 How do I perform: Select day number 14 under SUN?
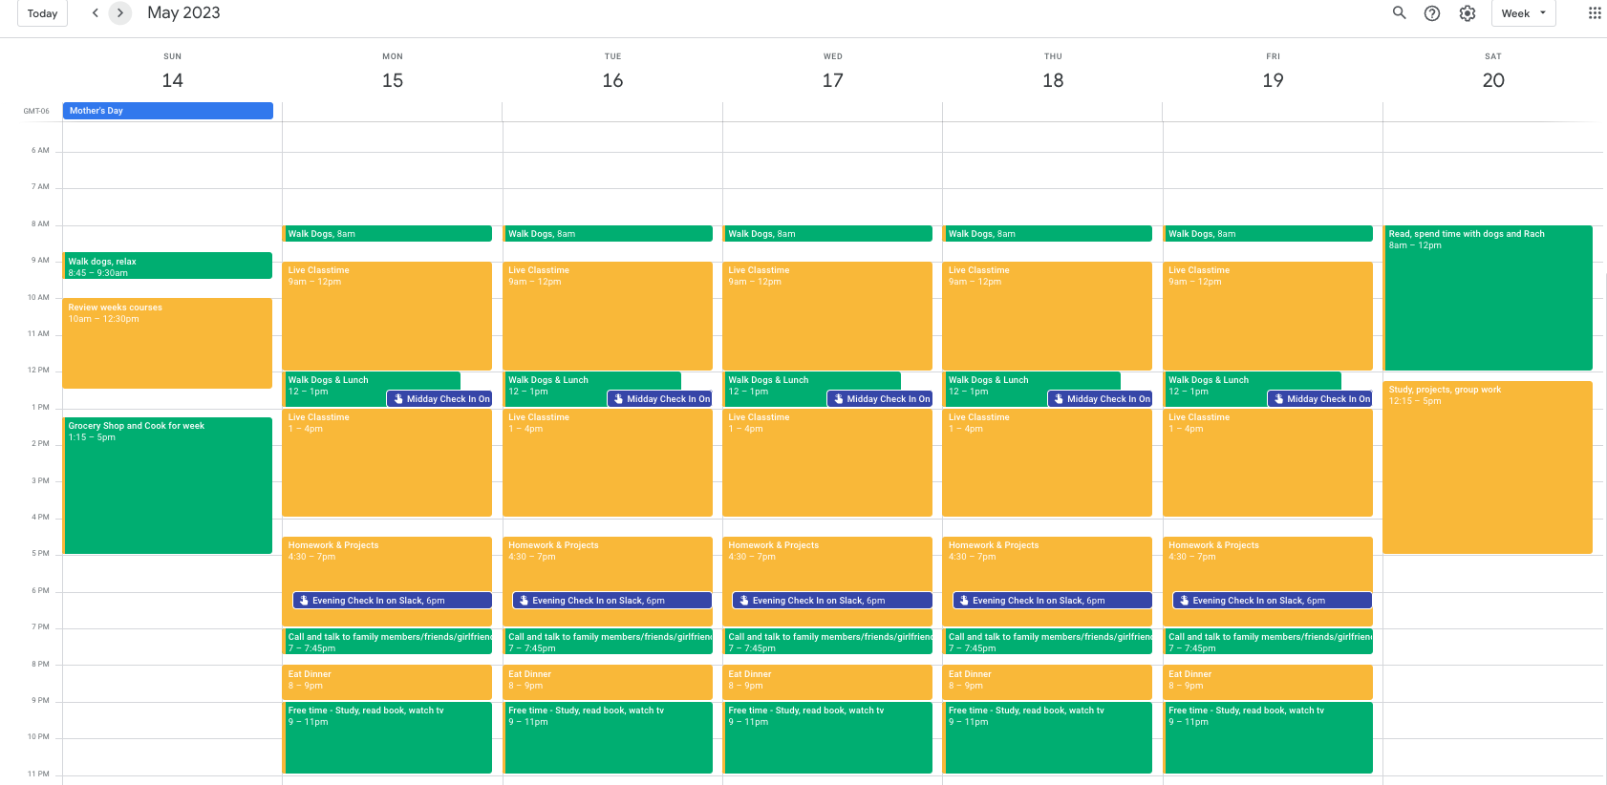tap(172, 80)
